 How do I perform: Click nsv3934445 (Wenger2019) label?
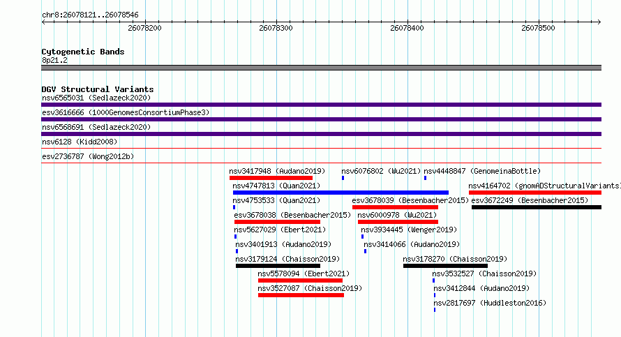(x=409, y=230)
